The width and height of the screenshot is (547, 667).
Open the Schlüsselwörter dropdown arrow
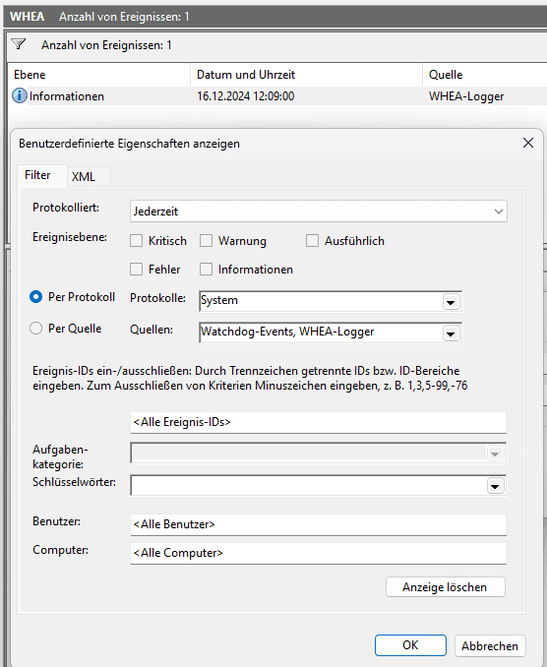(495, 486)
